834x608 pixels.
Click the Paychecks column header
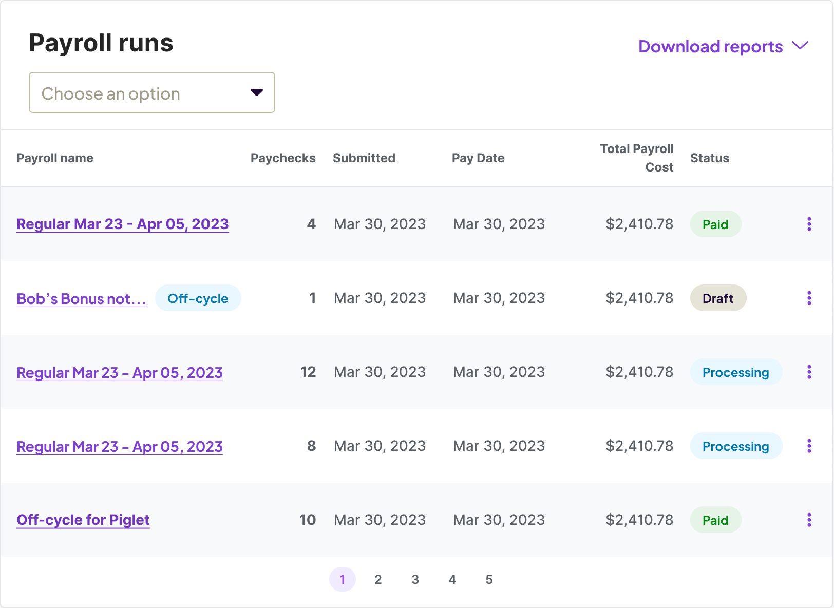283,158
